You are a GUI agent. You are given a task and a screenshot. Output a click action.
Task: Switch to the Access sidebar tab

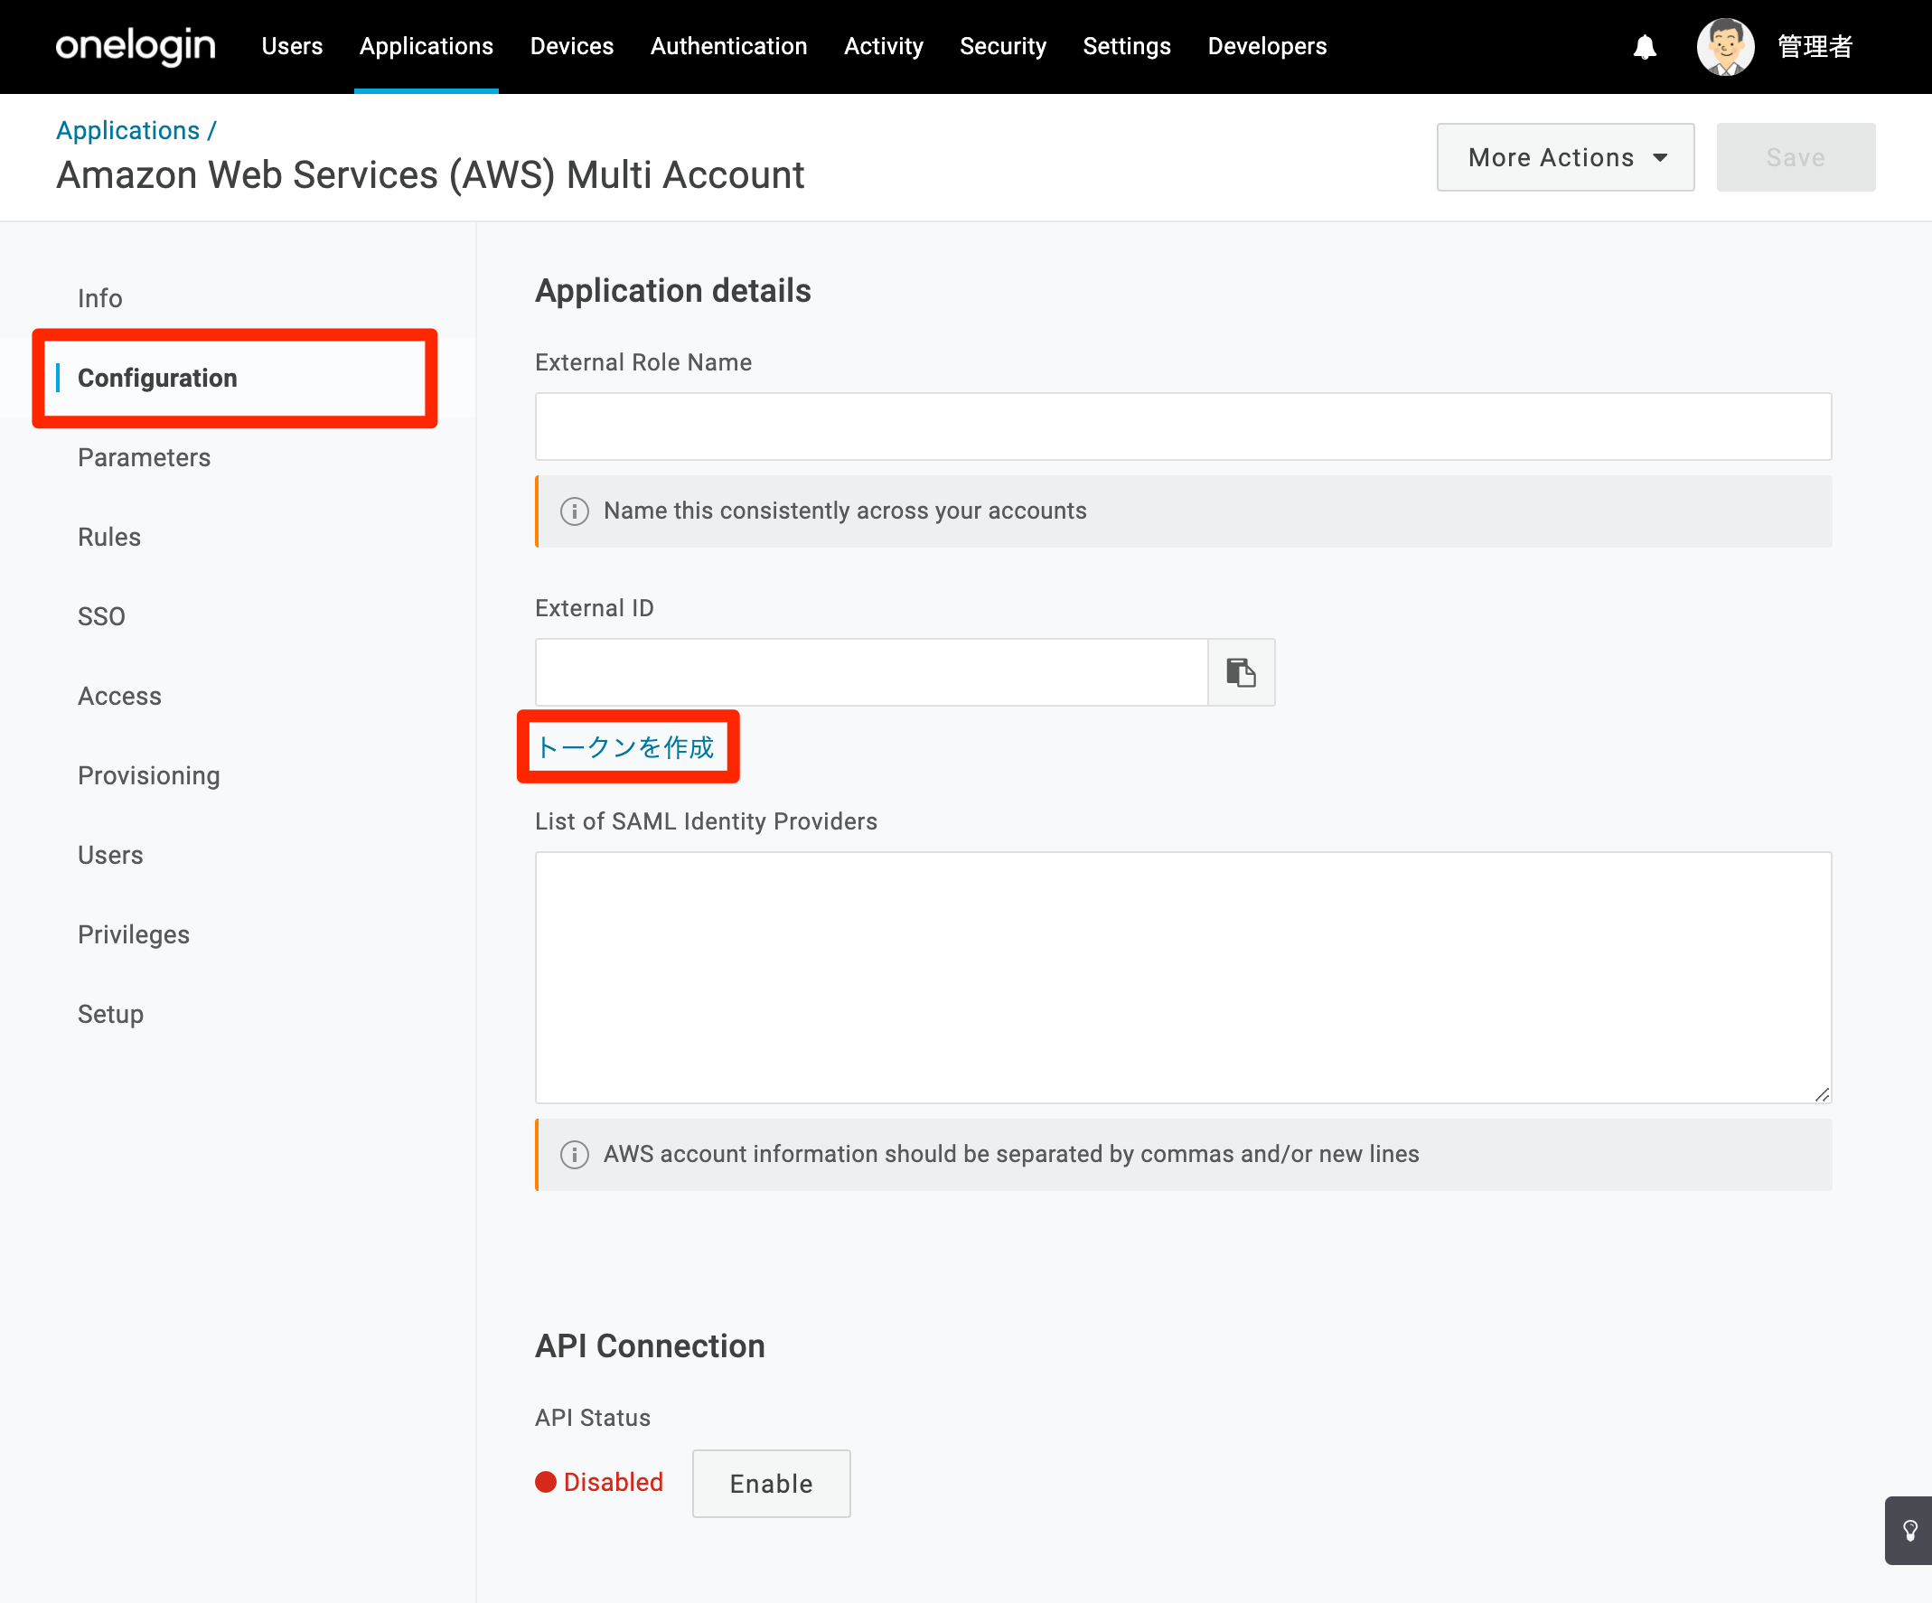[x=119, y=697]
